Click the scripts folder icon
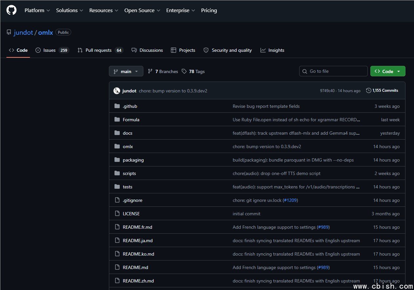Viewport: 414px width, 290px height. (x=117, y=173)
